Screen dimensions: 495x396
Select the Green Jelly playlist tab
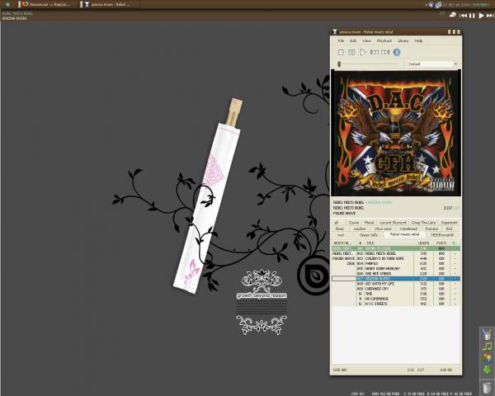point(368,235)
